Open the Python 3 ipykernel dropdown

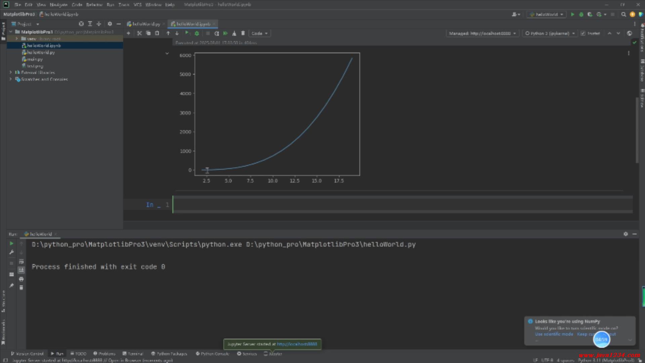click(550, 33)
